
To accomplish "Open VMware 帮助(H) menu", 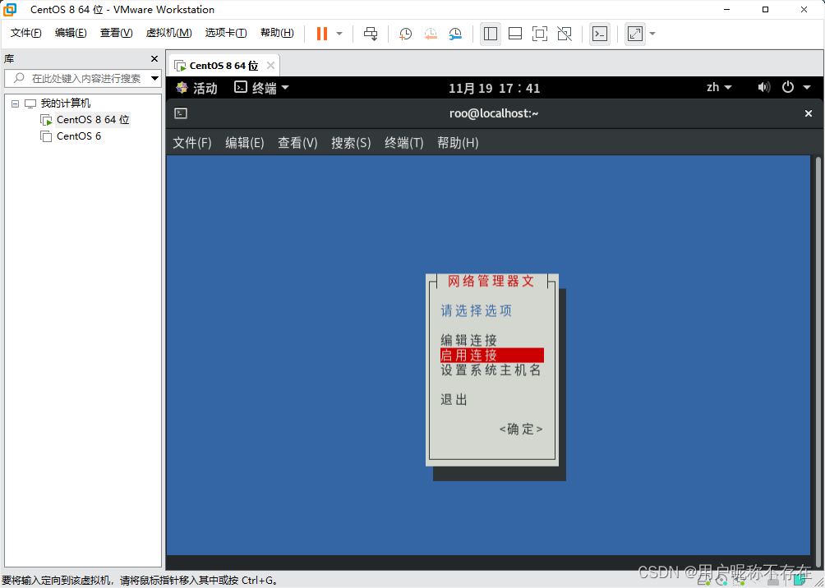I will tap(277, 33).
